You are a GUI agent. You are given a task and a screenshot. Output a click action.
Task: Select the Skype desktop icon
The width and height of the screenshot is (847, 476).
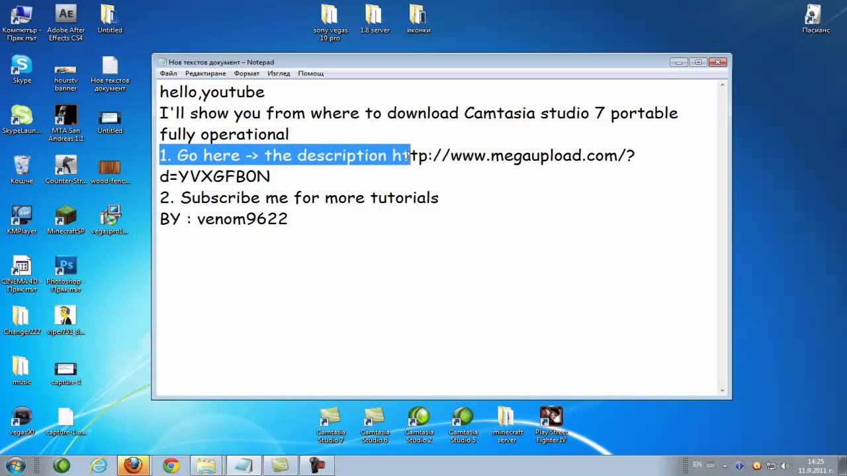tap(22, 69)
